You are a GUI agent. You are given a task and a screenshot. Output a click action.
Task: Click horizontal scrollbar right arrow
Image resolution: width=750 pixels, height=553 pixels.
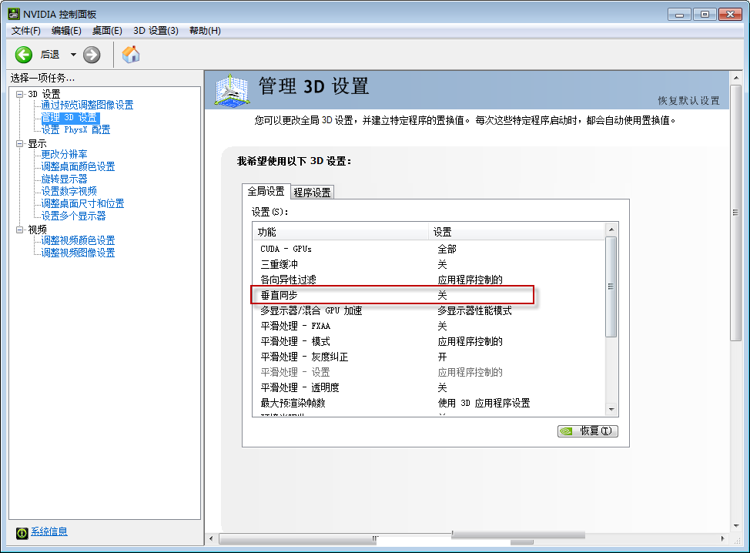tap(723, 538)
